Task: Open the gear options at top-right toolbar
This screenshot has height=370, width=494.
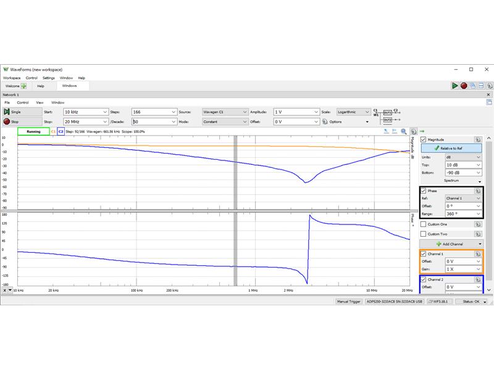Action: pos(490,86)
